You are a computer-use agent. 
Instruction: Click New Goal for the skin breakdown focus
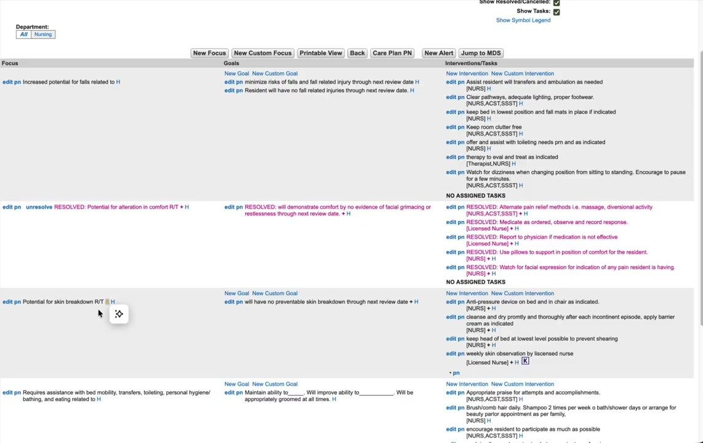click(237, 293)
